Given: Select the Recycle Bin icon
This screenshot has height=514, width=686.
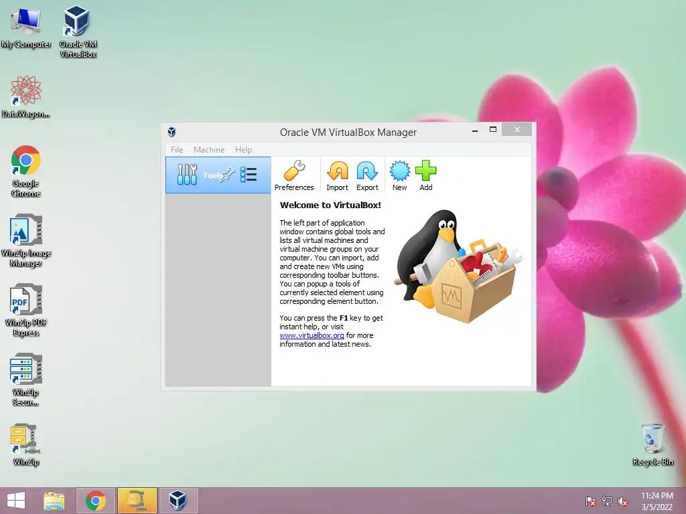Looking at the screenshot, I should click(653, 445).
